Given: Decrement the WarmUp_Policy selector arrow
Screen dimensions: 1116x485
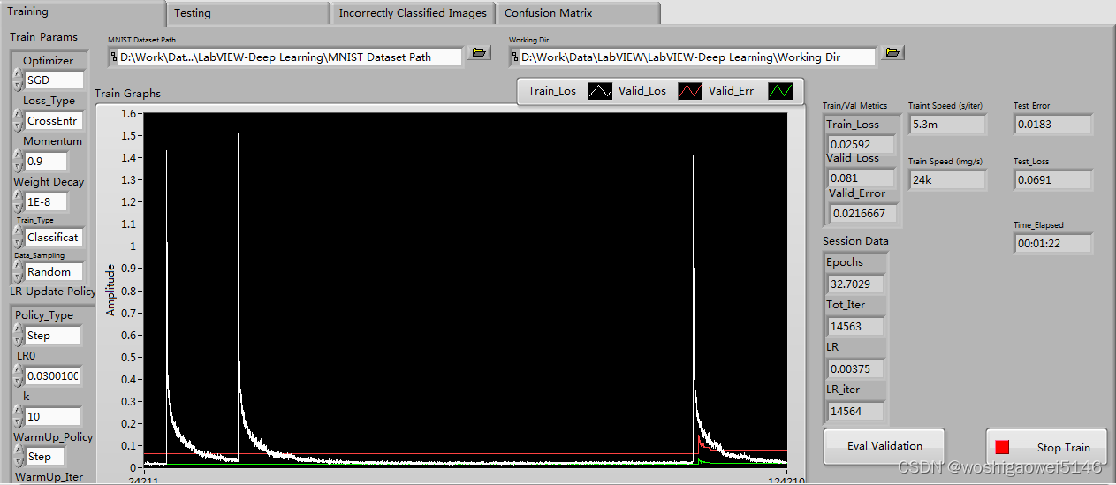Looking at the screenshot, I should 18,462.
